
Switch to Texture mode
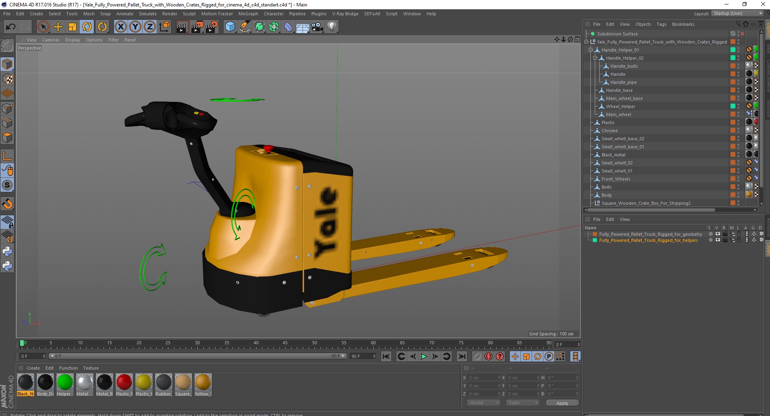tap(7, 79)
